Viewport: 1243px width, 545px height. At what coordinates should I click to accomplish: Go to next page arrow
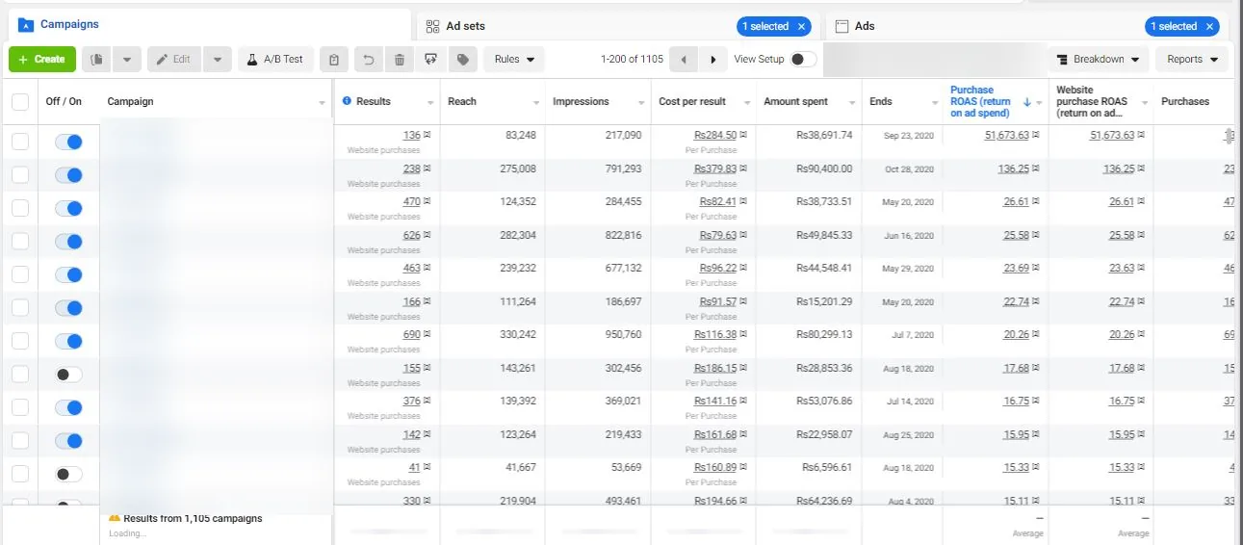712,60
